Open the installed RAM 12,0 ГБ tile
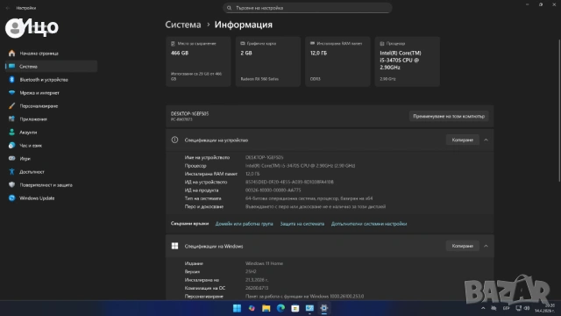Screen dimensions: 561x316 point(337,61)
